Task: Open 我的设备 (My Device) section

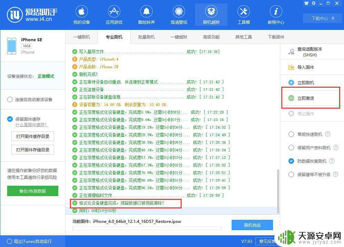Action: click(81, 15)
